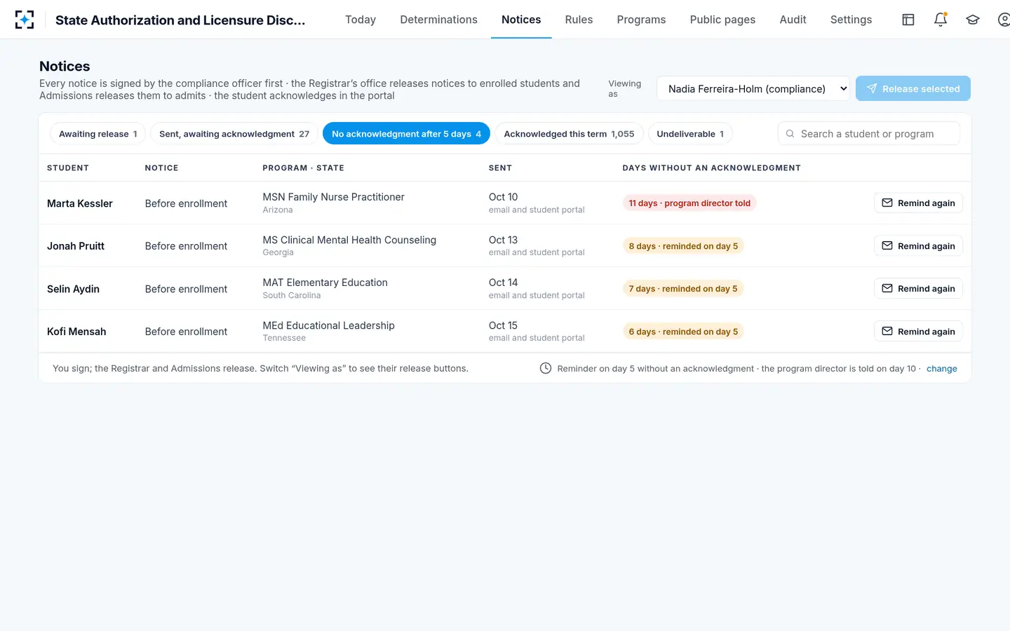Click the graduation cap icon
The image size is (1010, 631).
tap(973, 20)
